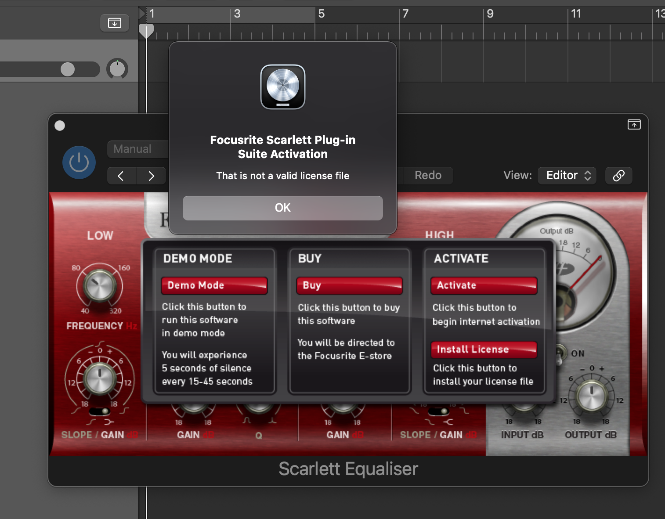Click the plug-in window expand icon
This screenshot has height=519, width=665.
click(x=634, y=125)
